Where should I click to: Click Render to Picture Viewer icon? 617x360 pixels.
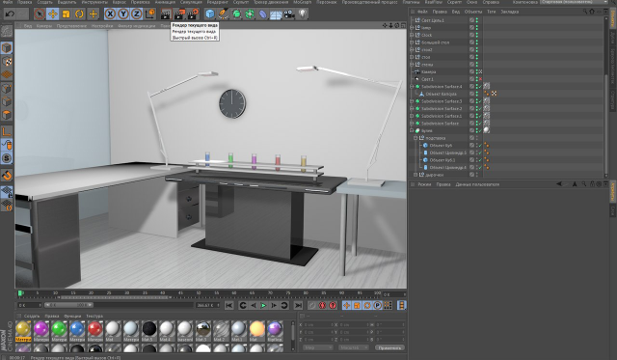pos(179,14)
